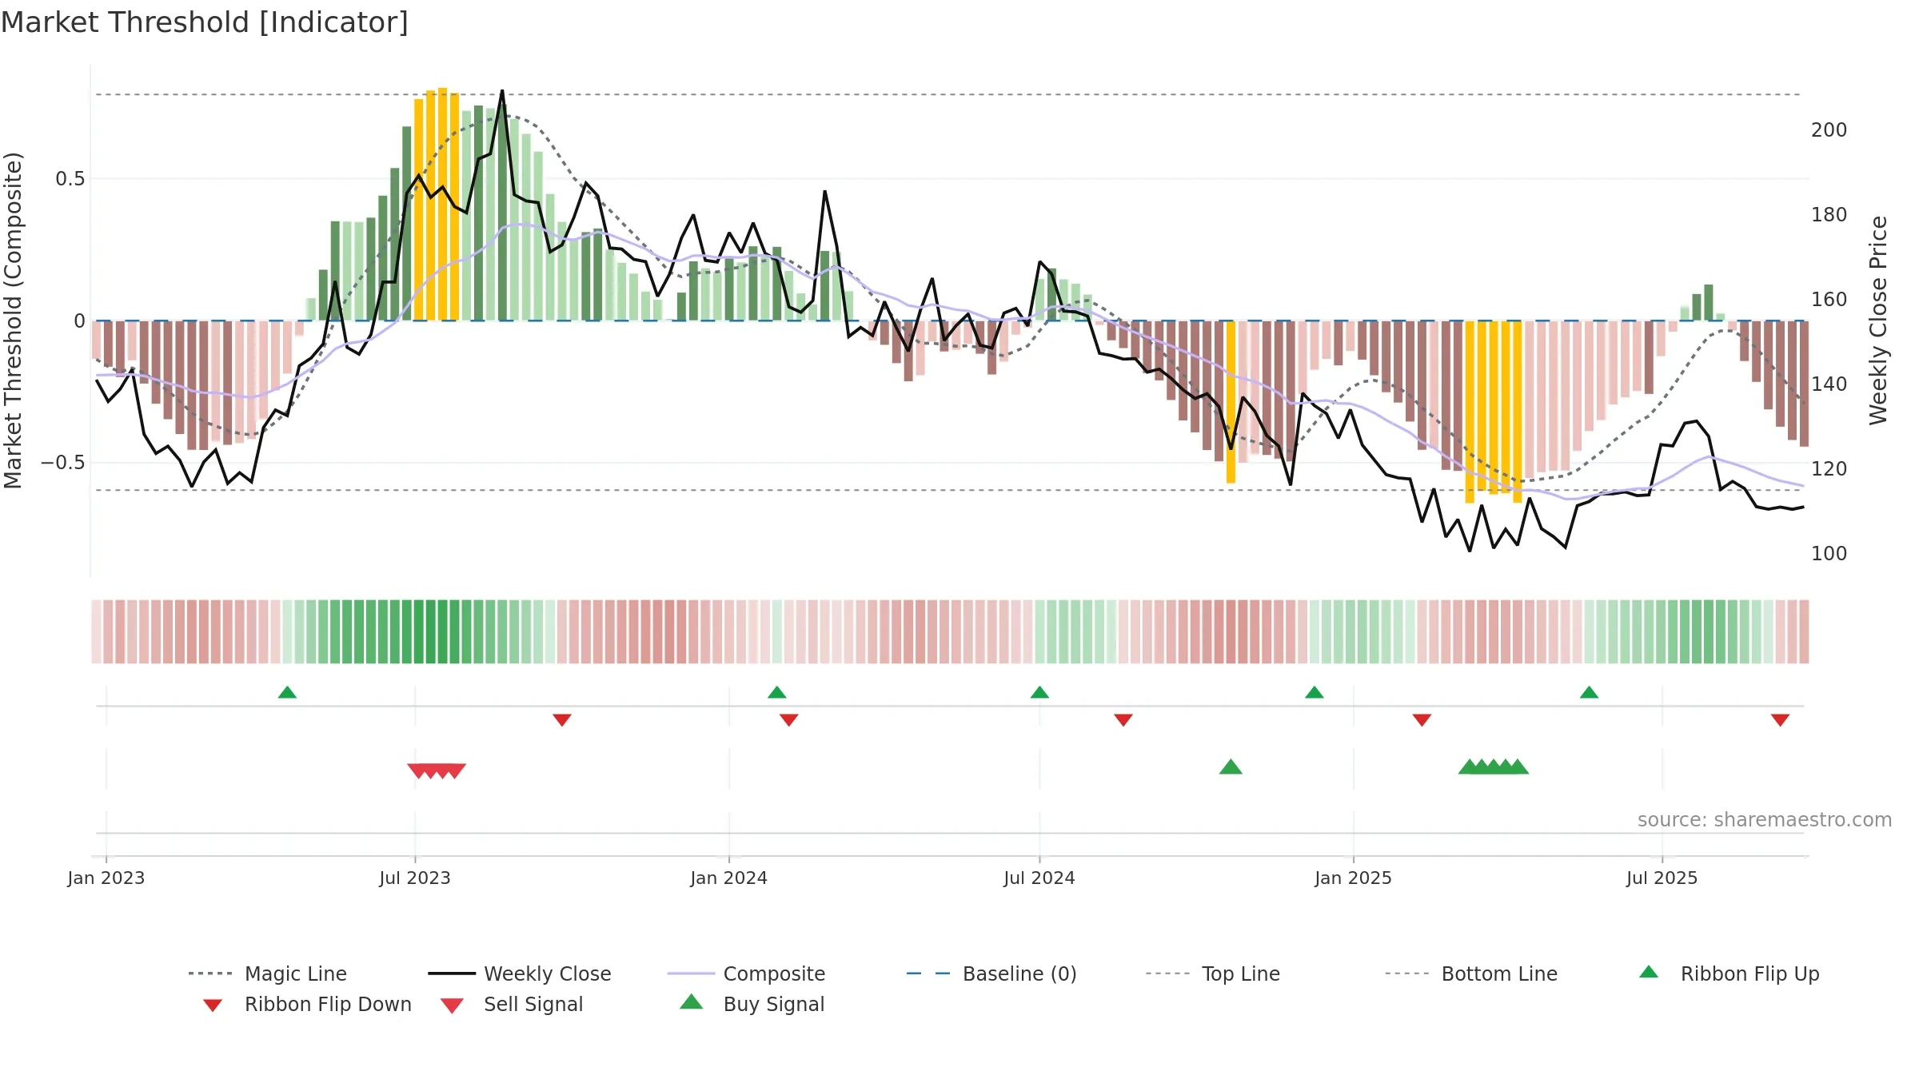Click the red Ribbon Flip Down legend triangle
This screenshot has width=1919, height=1079.
tap(213, 1005)
